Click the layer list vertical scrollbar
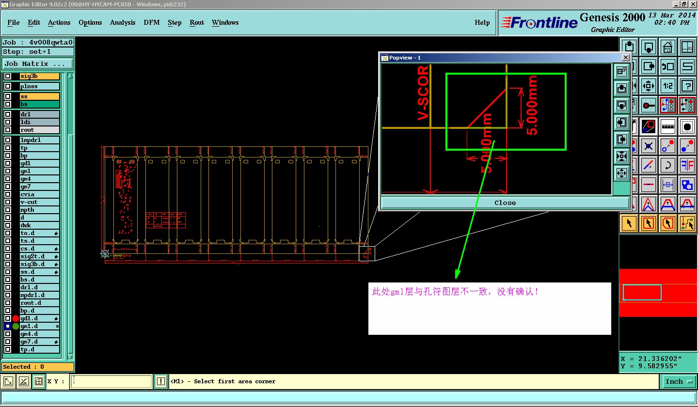This screenshot has height=407, width=698. pyautogui.click(x=70, y=216)
